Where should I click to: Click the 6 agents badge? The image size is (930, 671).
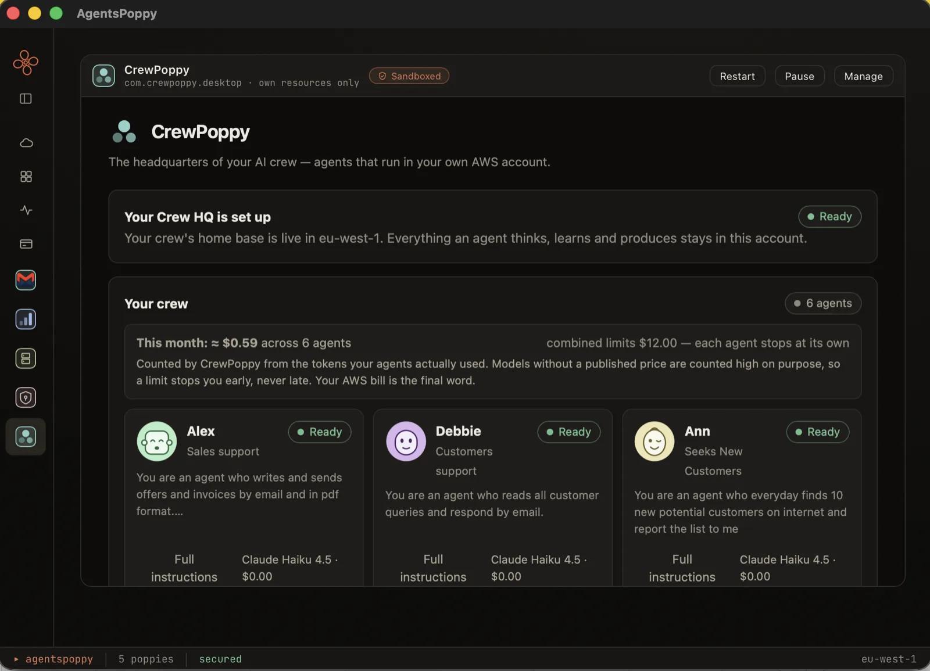(823, 303)
